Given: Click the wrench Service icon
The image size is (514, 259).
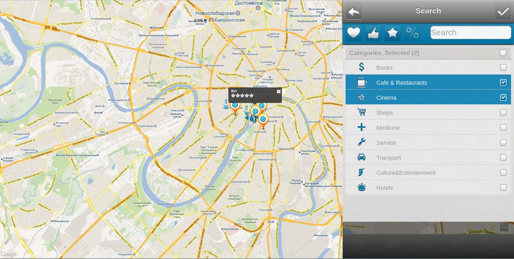Looking at the screenshot, I should [x=361, y=142].
